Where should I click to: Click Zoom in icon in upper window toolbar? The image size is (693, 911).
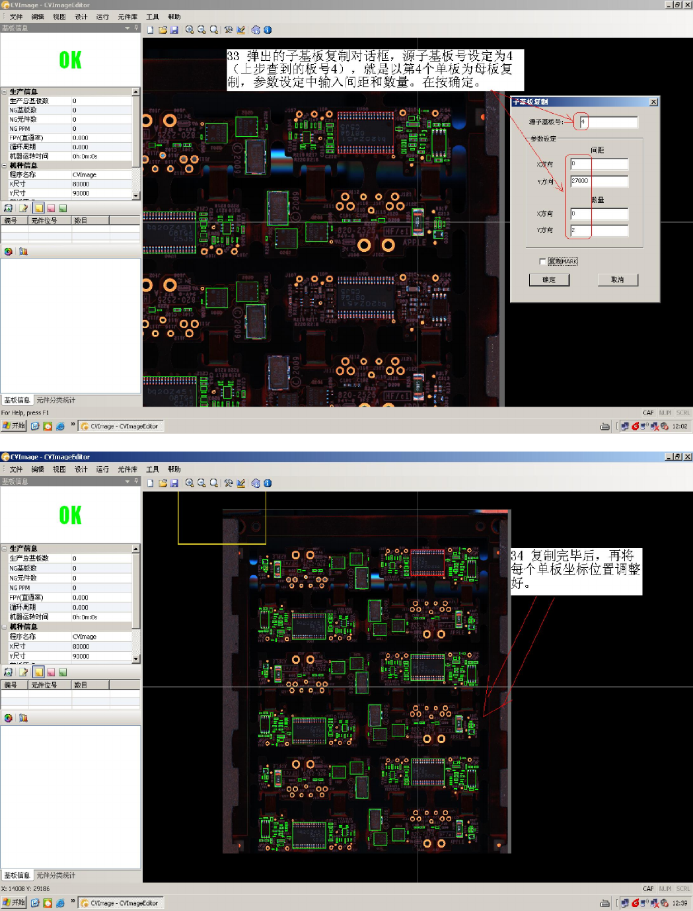(x=190, y=30)
